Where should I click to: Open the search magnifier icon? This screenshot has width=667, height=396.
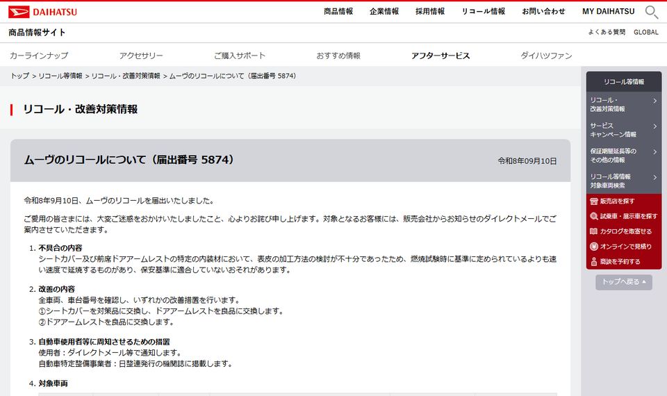pyautogui.click(x=651, y=12)
